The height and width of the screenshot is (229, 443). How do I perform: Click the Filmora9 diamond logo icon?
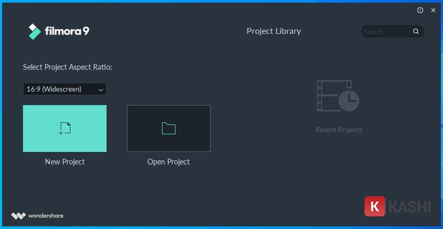click(34, 32)
